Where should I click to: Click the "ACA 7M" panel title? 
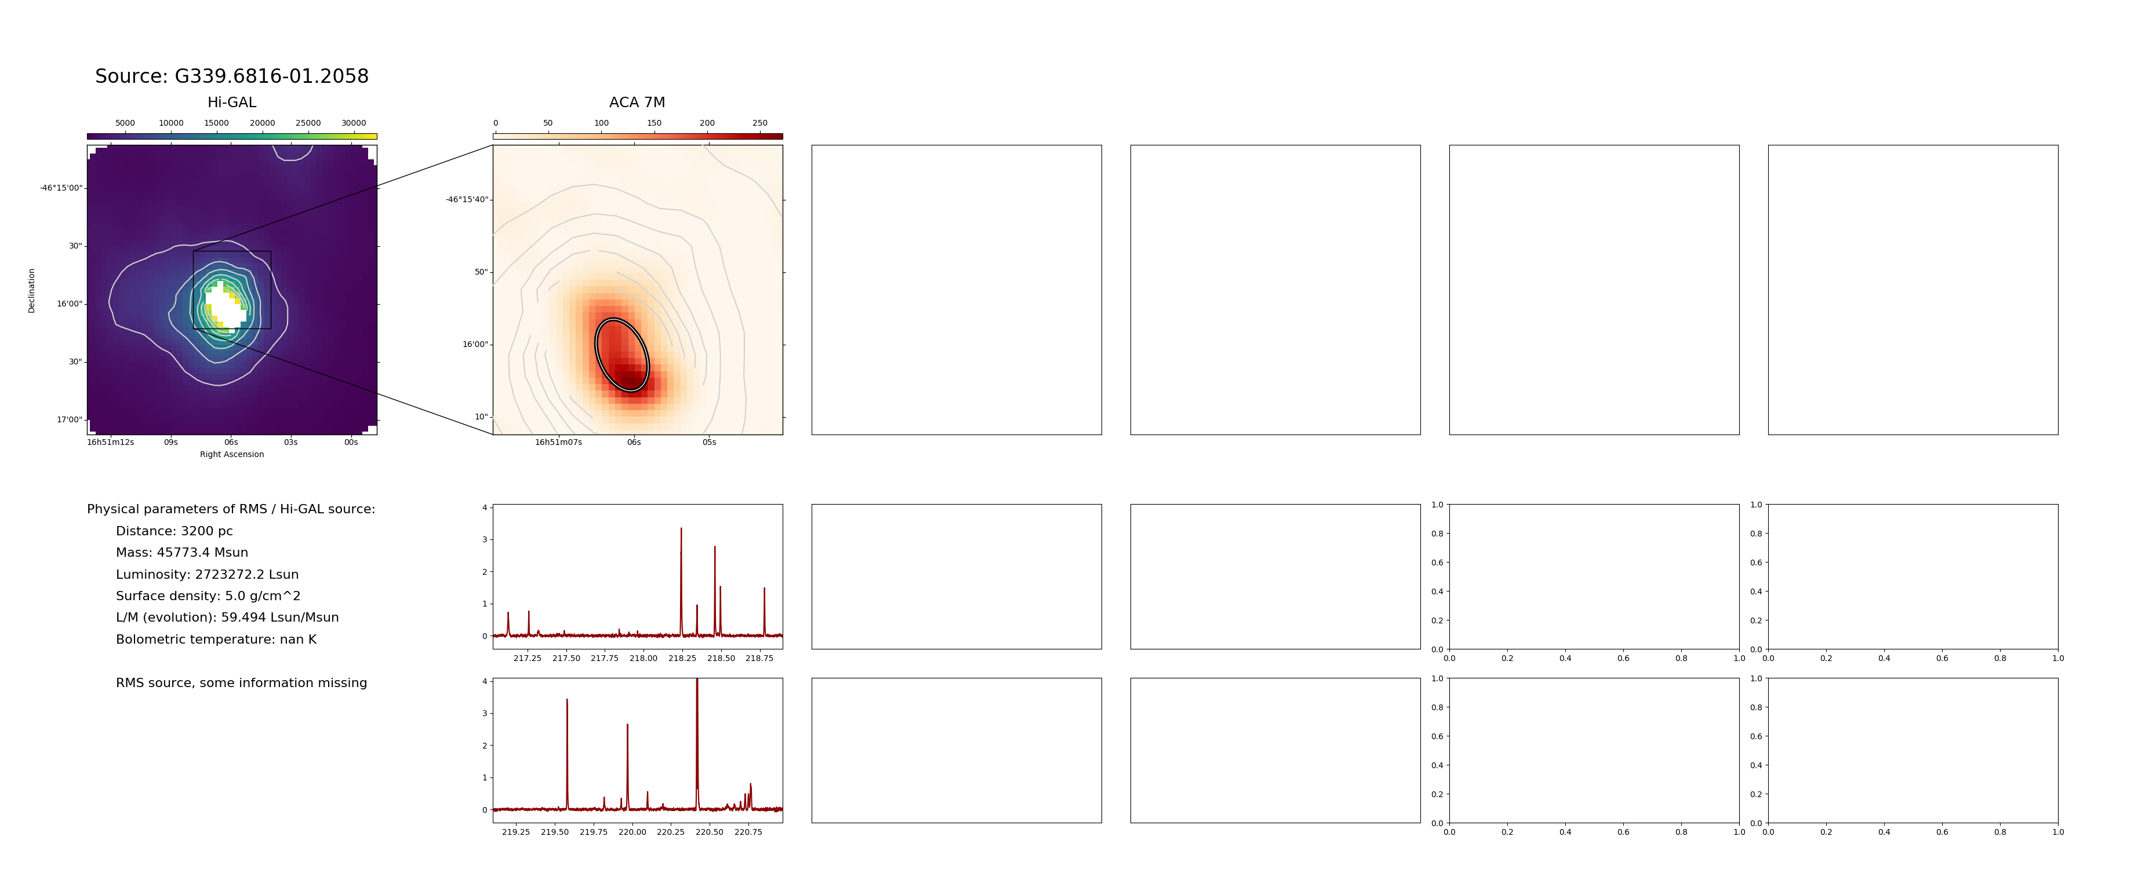click(x=637, y=103)
